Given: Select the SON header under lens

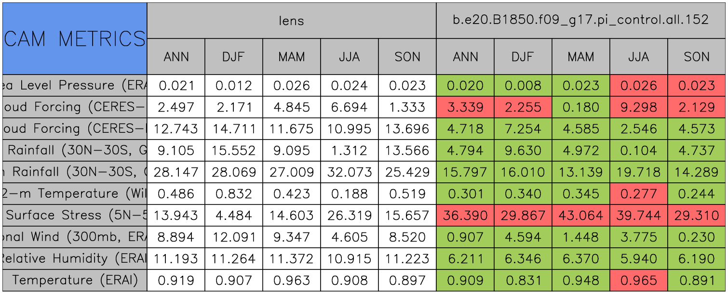Looking at the screenshot, I should [x=407, y=57].
